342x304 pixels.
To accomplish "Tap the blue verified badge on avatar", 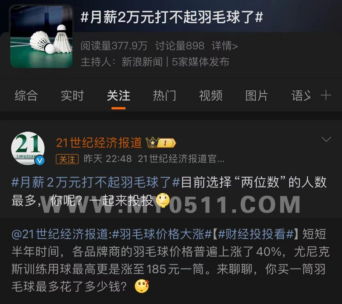I will click(x=40, y=160).
